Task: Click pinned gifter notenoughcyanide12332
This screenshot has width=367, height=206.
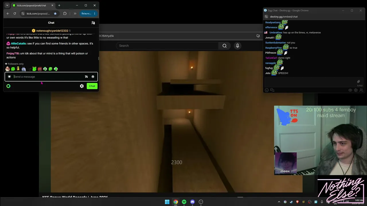Action: click(x=52, y=31)
